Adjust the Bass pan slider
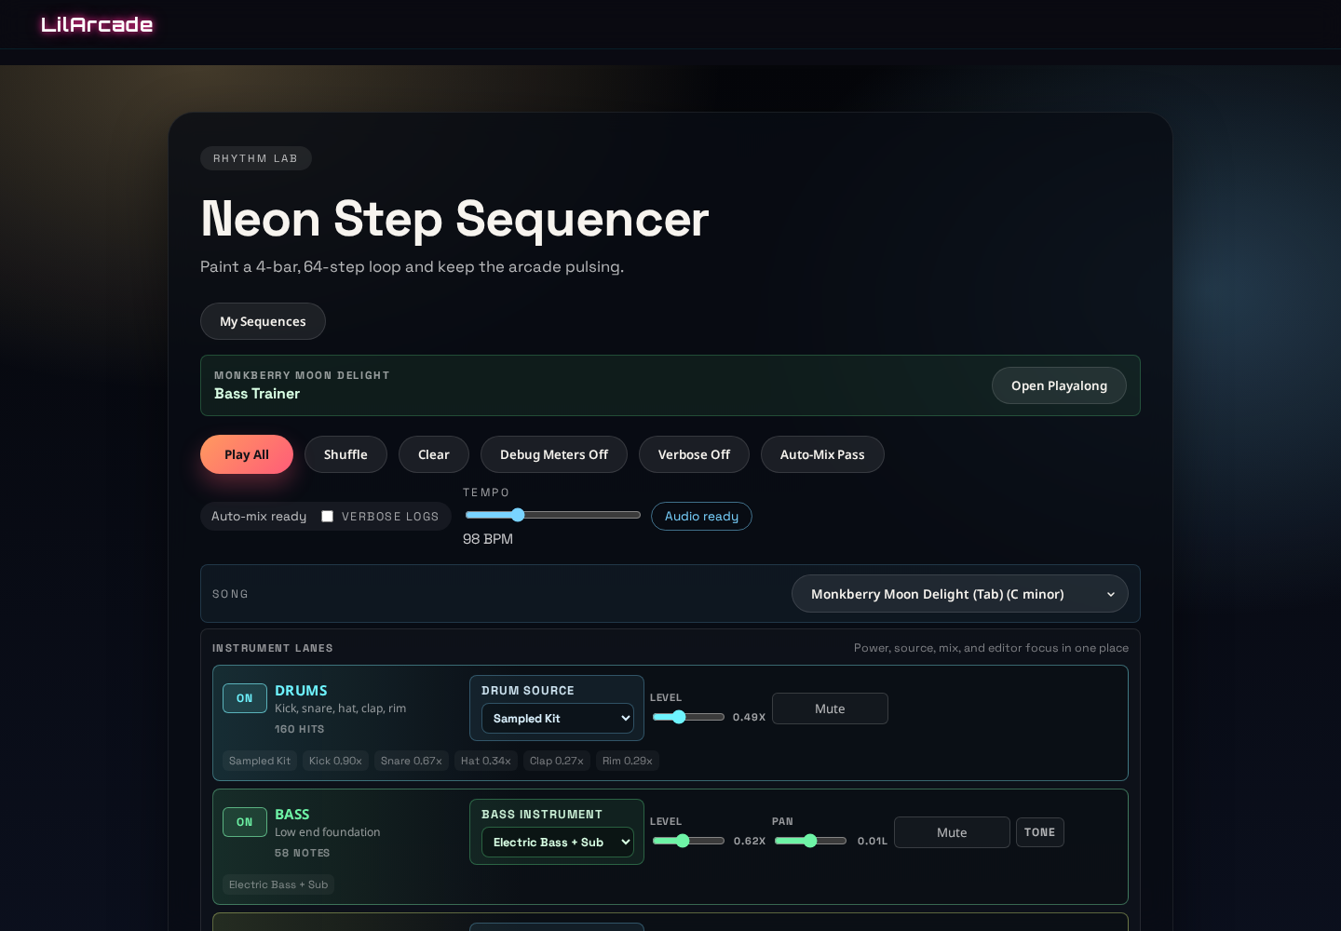The width and height of the screenshot is (1341, 931). click(x=810, y=841)
